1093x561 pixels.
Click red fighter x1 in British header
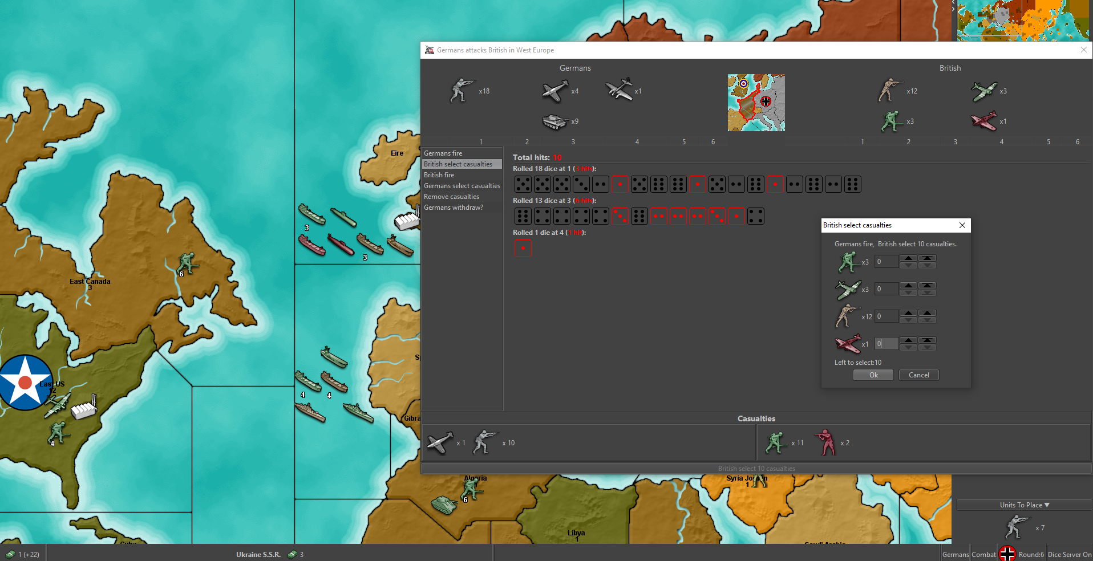coord(984,121)
